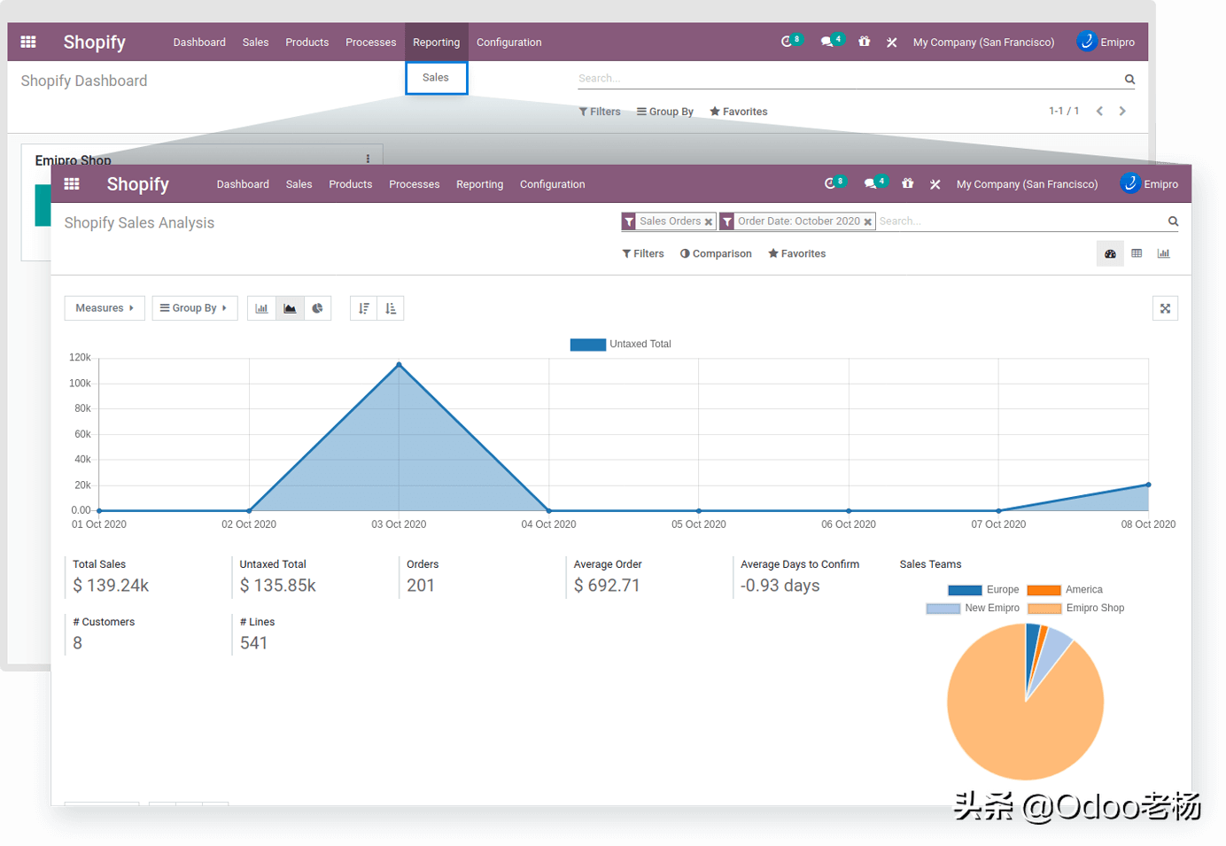Screen dimensions: 1226x846
Task: Select the bar chart type
Action: (x=261, y=307)
